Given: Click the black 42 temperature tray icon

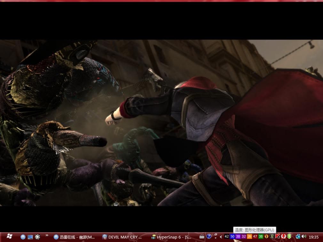Looking at the screenshot, I should 227,237.
